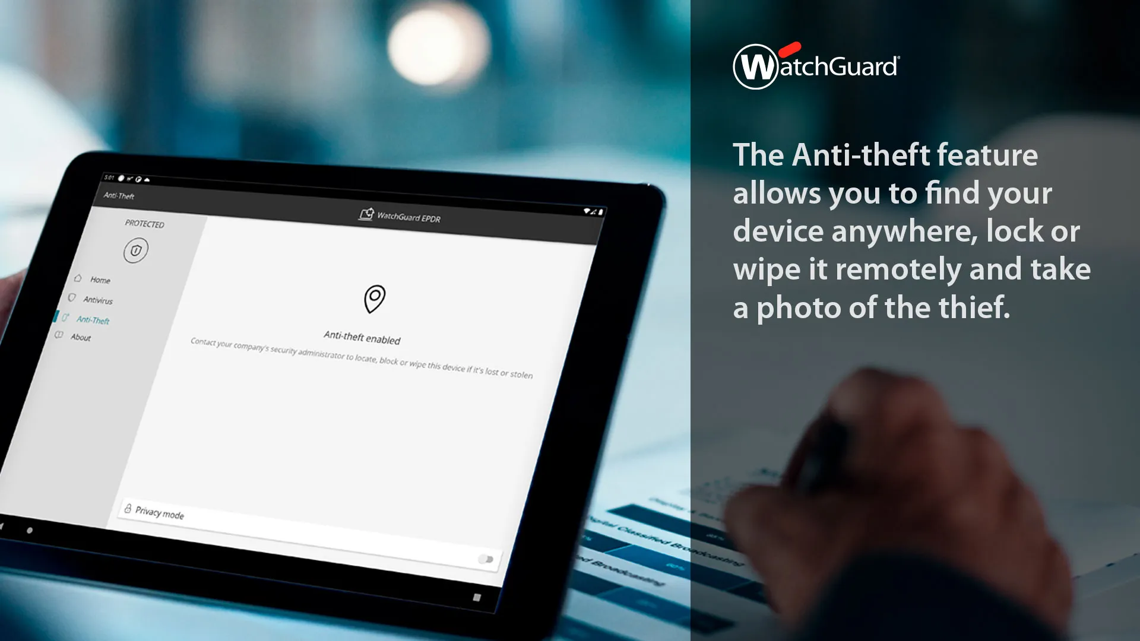1140x641 pixels.
Task: Click the location pin Anti-theft icon
Action: [373, 300]
